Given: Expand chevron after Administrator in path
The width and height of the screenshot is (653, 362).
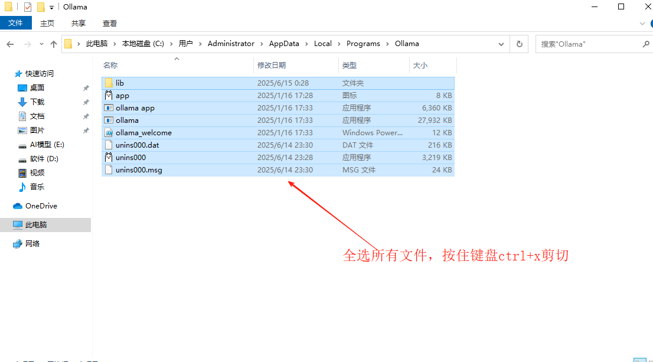Looking at the screenshot, I should 262,44.
